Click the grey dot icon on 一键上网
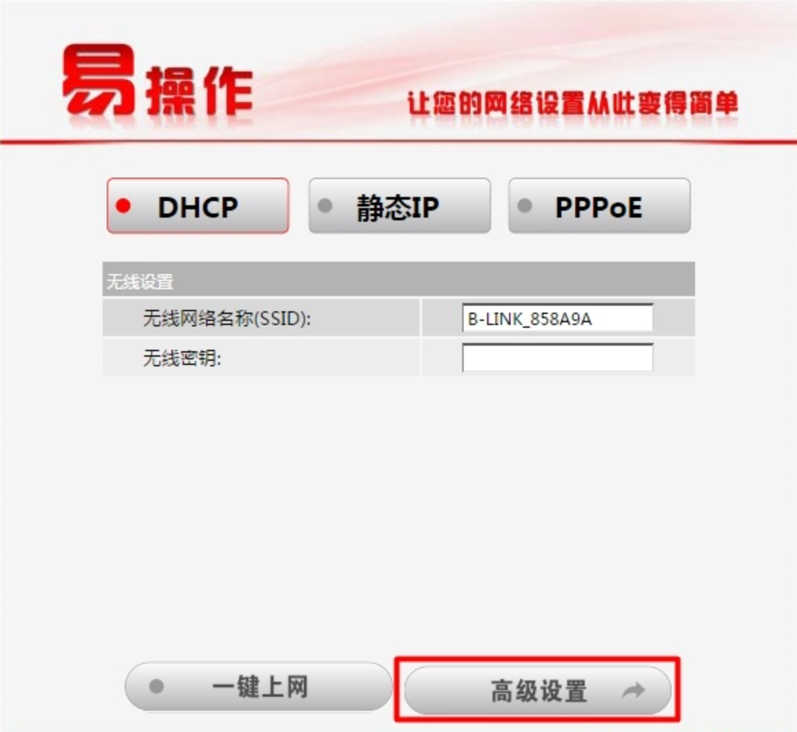 coord(156,687)
